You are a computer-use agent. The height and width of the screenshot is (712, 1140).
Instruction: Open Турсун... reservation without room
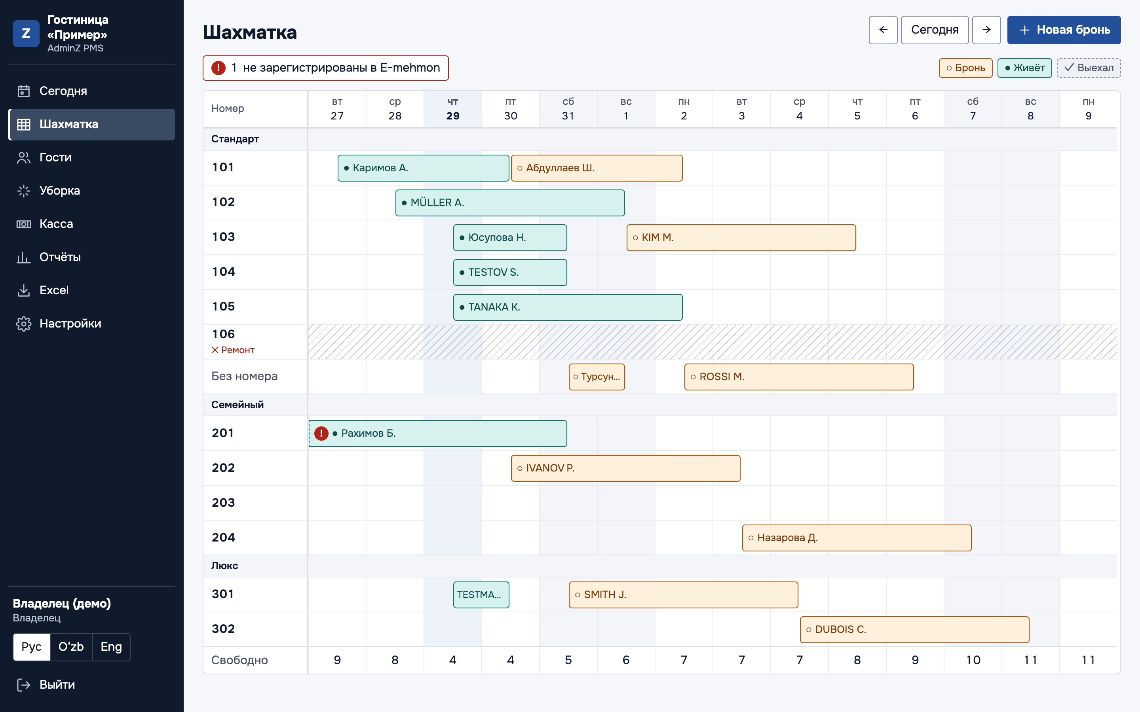pyautogui.click(x=597, y=377)
